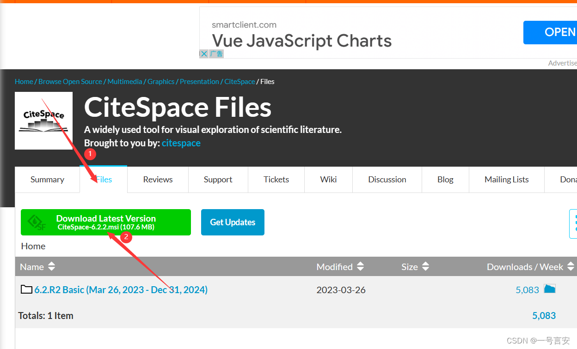Follow the Home breadcrumb link

pos(24,82)
